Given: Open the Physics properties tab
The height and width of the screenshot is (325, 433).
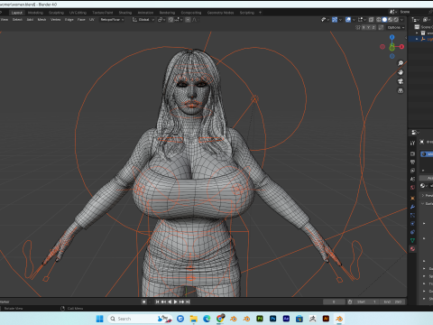Looking at the screenshot, I should 412,224.
